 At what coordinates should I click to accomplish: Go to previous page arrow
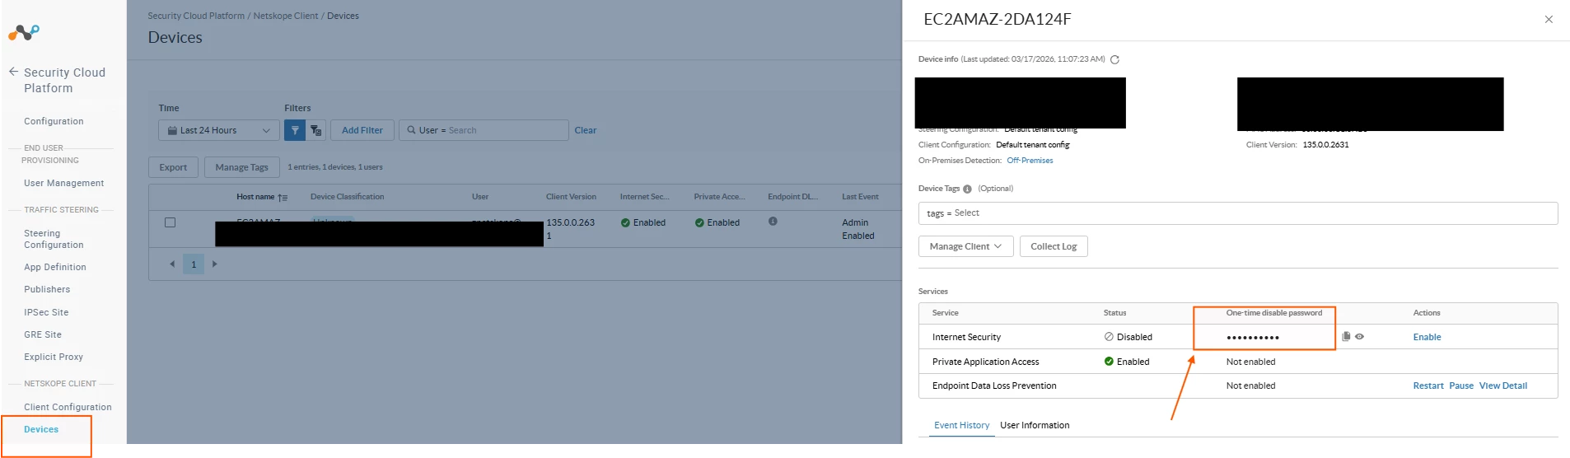point(172,264)
